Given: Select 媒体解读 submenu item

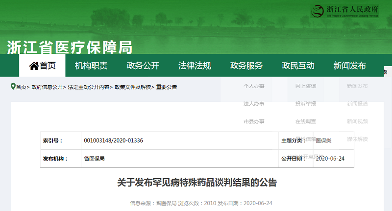Looking at the screenshot, I should pyautogui.click(x=357, y=139).
